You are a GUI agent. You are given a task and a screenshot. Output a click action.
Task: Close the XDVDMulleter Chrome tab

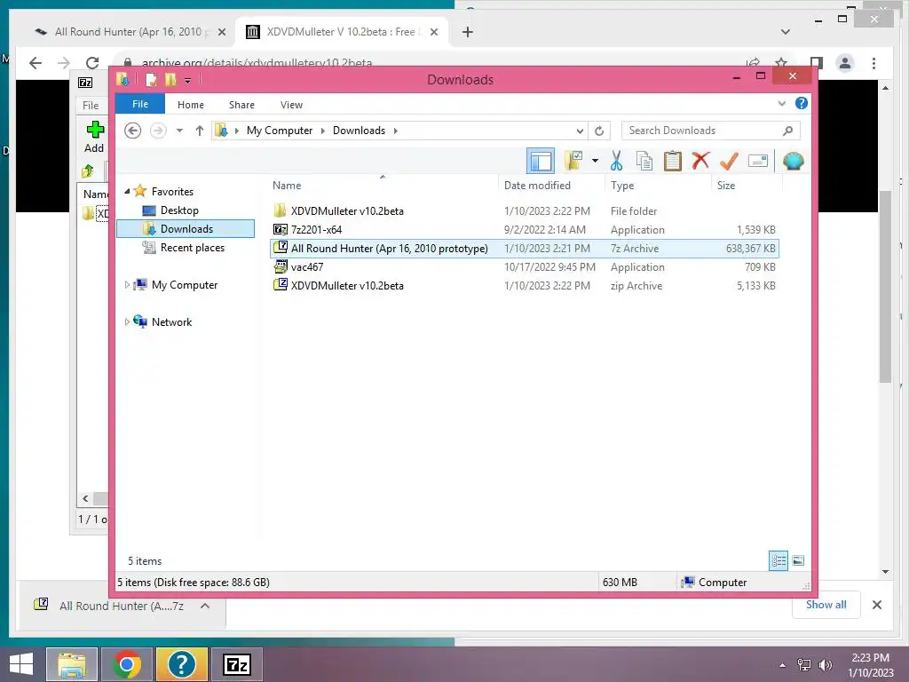click(x=433, y=32)
